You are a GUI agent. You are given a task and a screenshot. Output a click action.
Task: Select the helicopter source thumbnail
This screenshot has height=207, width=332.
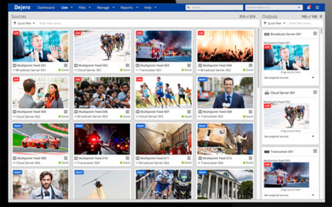(x=102, y=184)
